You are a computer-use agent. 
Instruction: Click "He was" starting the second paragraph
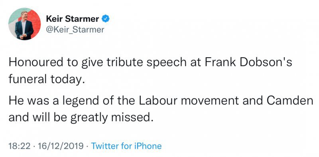28,101
